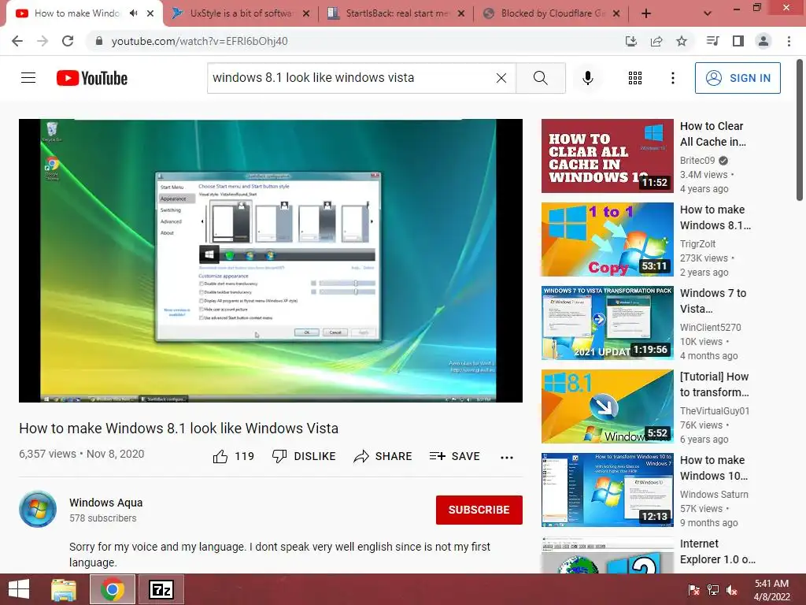Share this page via the address bar icon

click(x=656, y=41)
